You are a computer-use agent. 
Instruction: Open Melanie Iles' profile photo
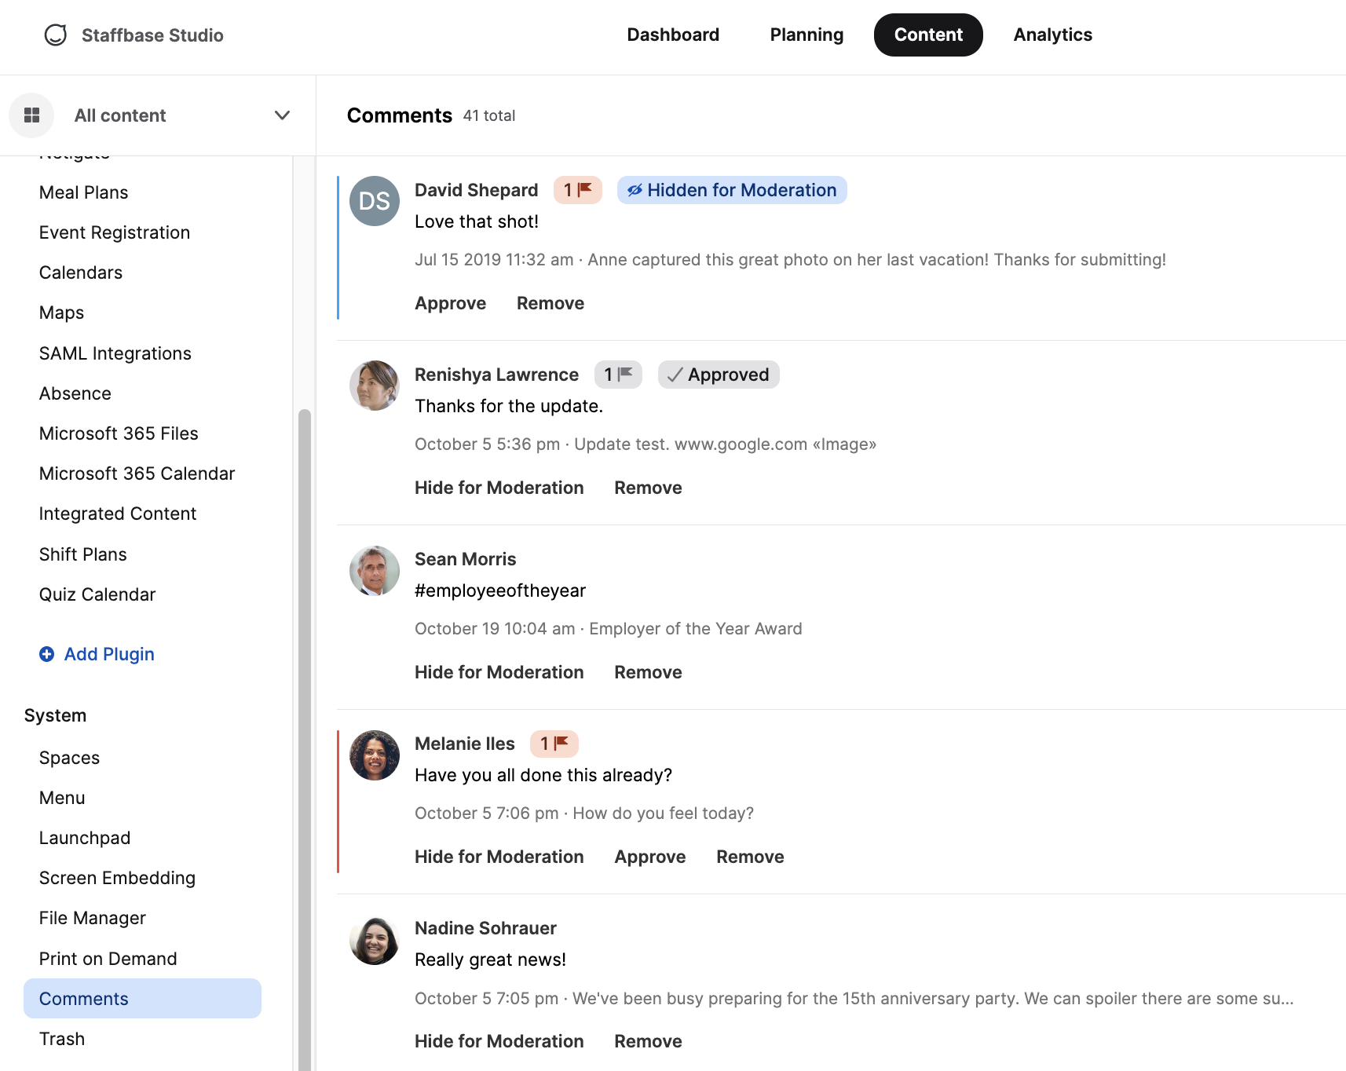coord(375,755)
